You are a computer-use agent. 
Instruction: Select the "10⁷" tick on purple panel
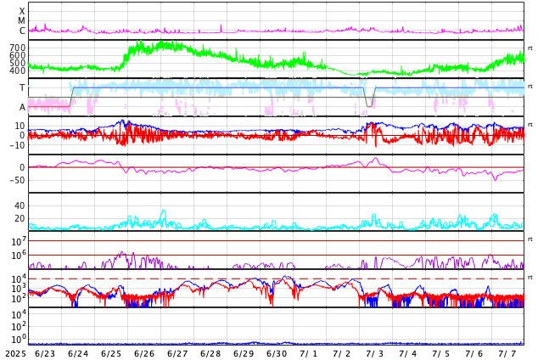pyautogui.click(x=18, y=241)
